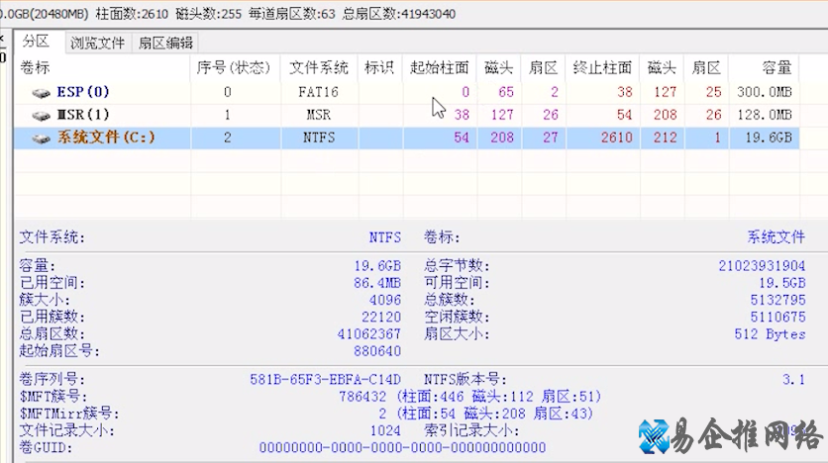828x463 pixels.
Task: Click the 空闲簇数 value 5110675
Action: pos(777,317)
